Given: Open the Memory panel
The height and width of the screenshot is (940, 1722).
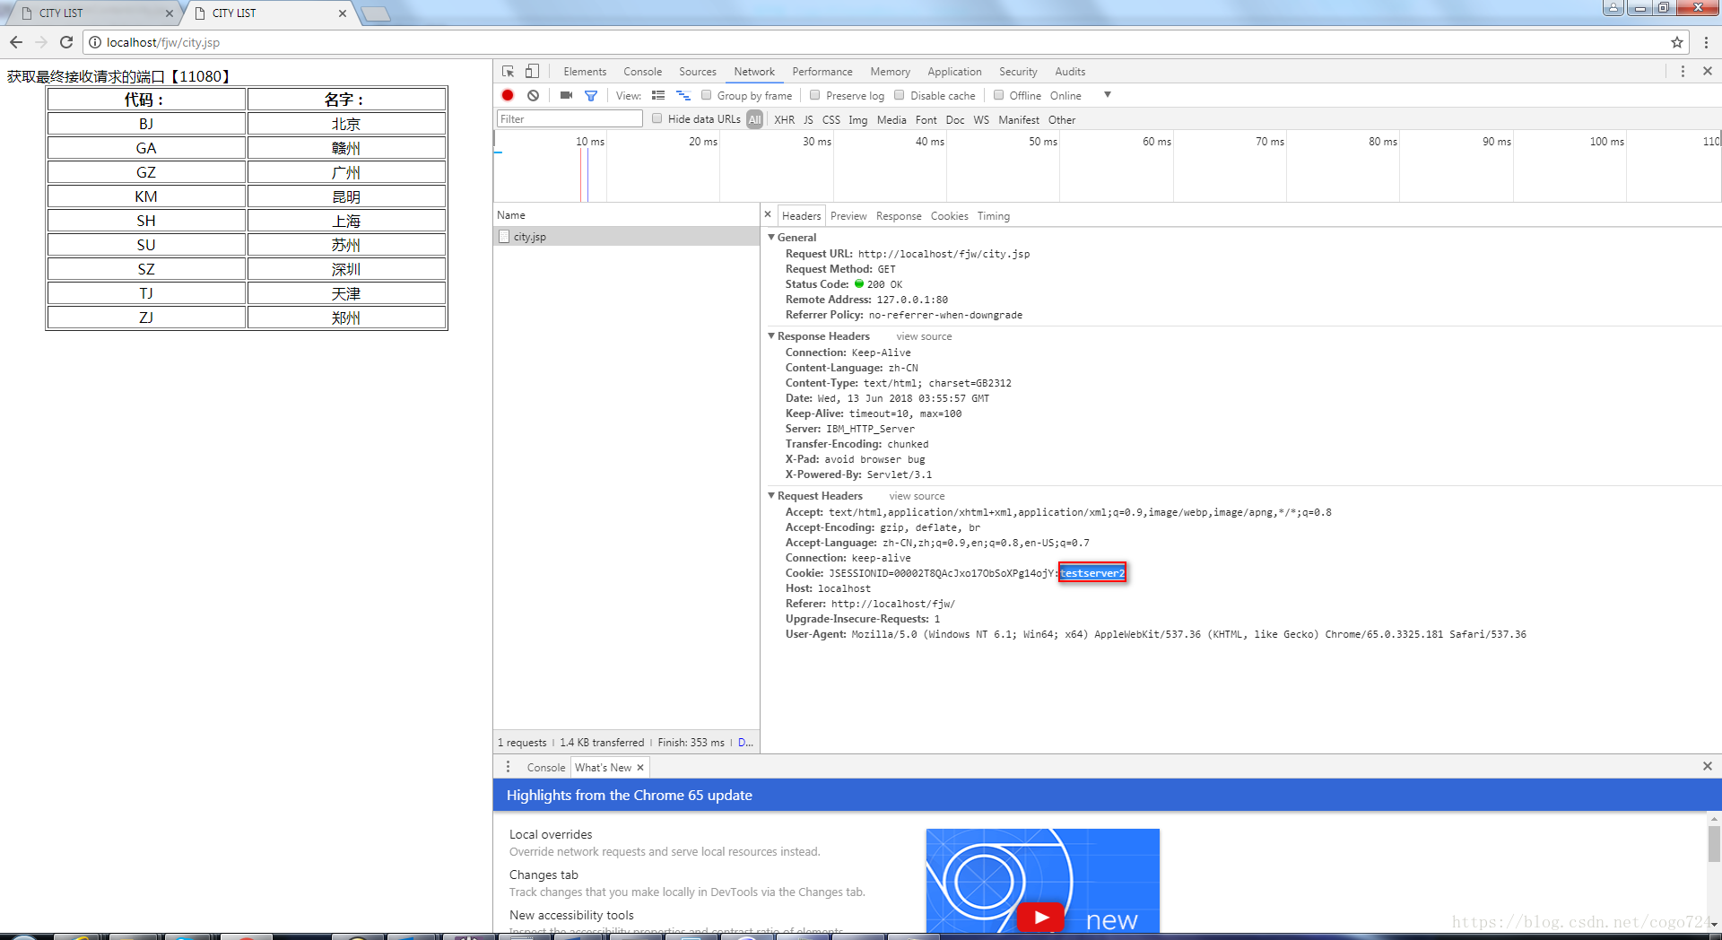Looking at the screenshot, I should coord(890,72).
